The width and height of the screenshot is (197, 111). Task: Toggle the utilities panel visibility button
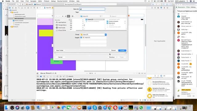point(170,4)
